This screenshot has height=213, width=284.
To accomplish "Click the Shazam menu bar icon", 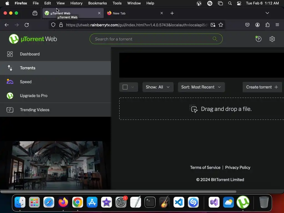I will [x=210, y=3].
